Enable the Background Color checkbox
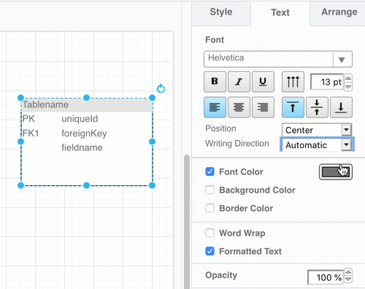Viewport: 365px width, 289px height. pyautogui.click(x=210, y=190)
